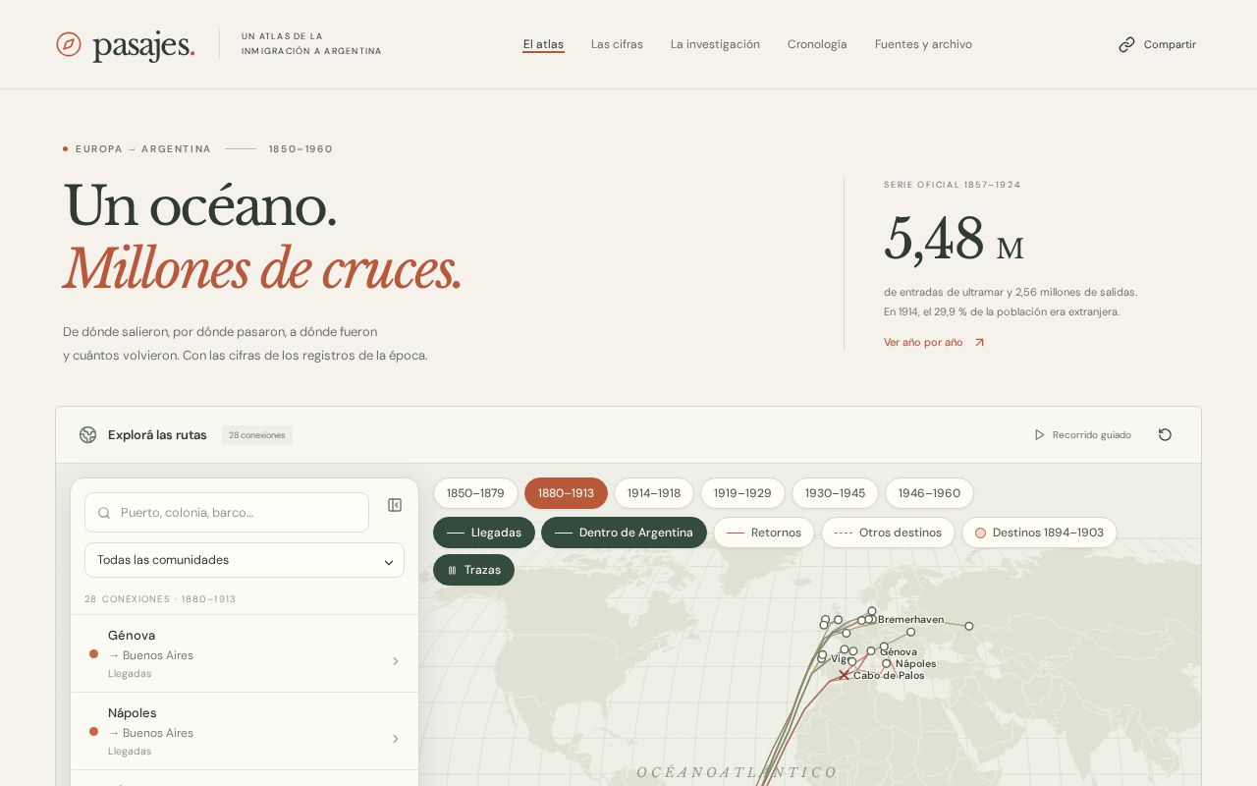Viewport: 1257px width, 786px height.
Task: Toggle the Trazas option
Action: (473, 570)
